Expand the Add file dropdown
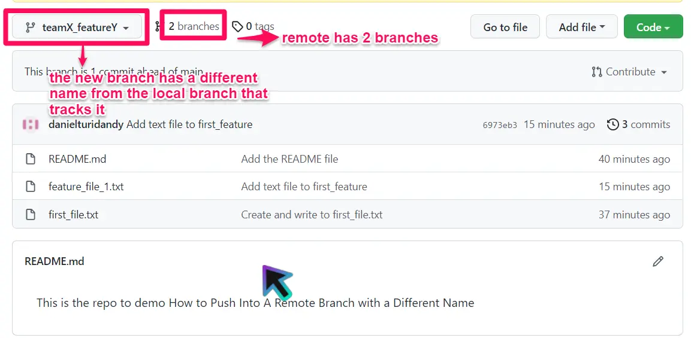Image resolution: width=691 pixels, height=338 pixels. 581,27
